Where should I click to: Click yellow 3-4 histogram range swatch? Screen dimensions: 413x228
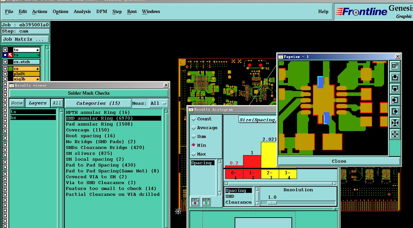point(288,174)
